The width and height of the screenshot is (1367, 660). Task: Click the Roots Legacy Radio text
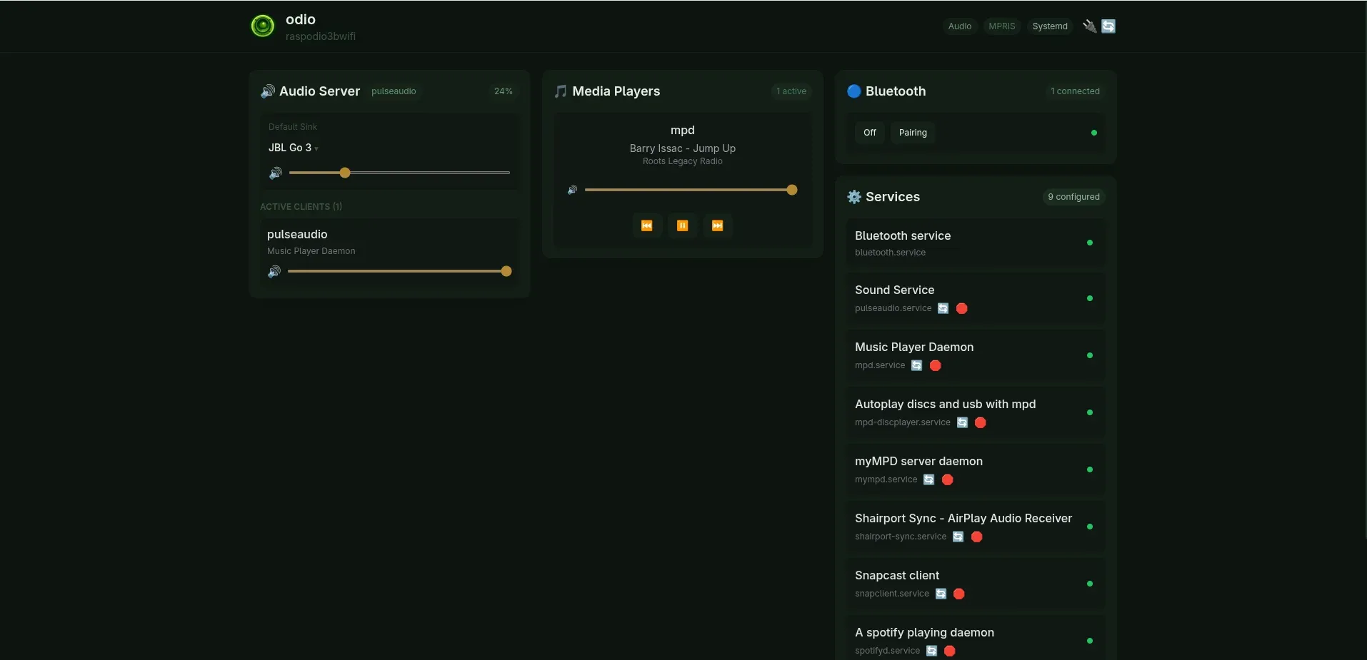point(683,161)
